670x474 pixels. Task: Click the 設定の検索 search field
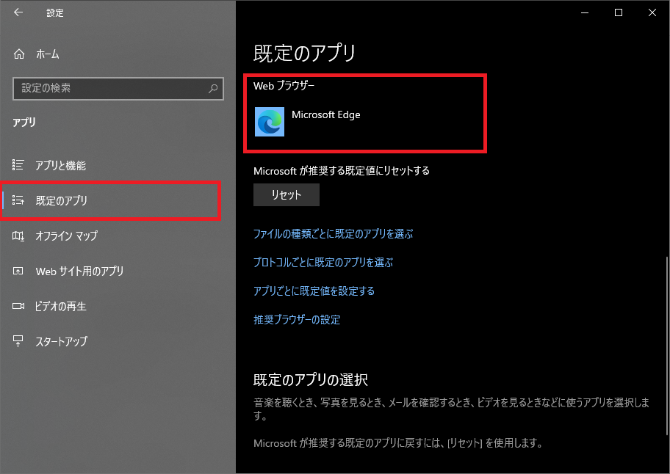point(118,88)
